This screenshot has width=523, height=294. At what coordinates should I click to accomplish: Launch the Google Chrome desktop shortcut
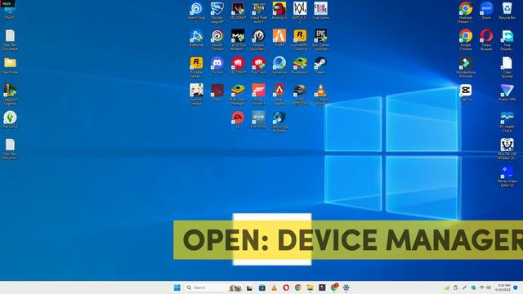tap(466, 40)
